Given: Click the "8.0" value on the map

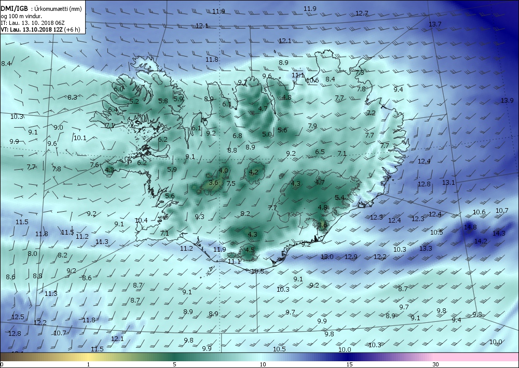Looking at the screenshot, I should point(32,253).
